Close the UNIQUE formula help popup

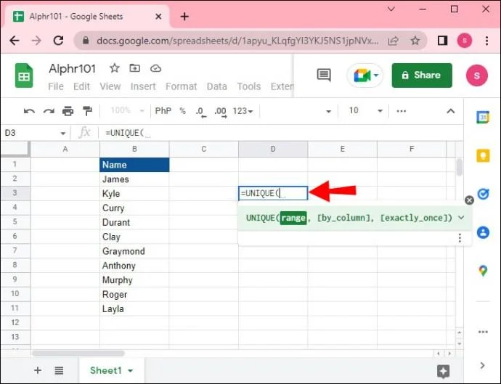469,200
